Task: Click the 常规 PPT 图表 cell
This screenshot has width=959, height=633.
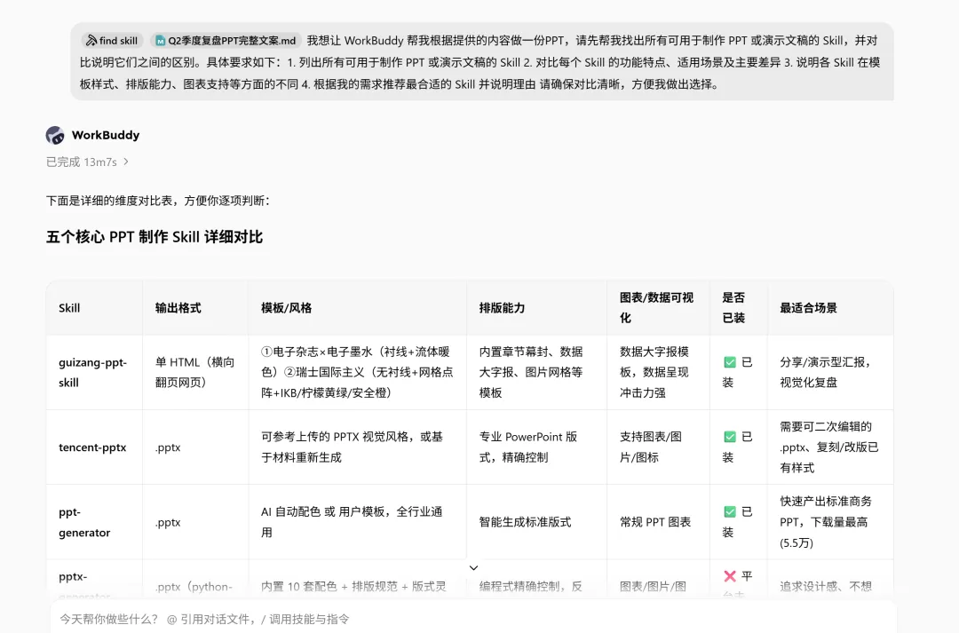Action: click(658, 522)
